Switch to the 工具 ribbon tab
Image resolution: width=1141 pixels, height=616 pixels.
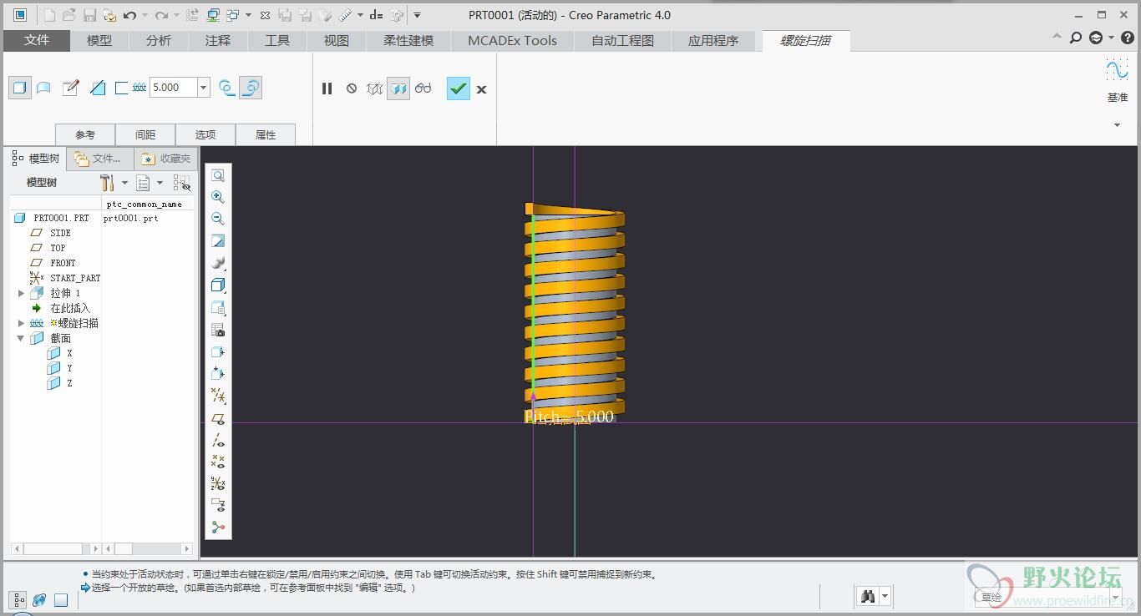(277, 40)
